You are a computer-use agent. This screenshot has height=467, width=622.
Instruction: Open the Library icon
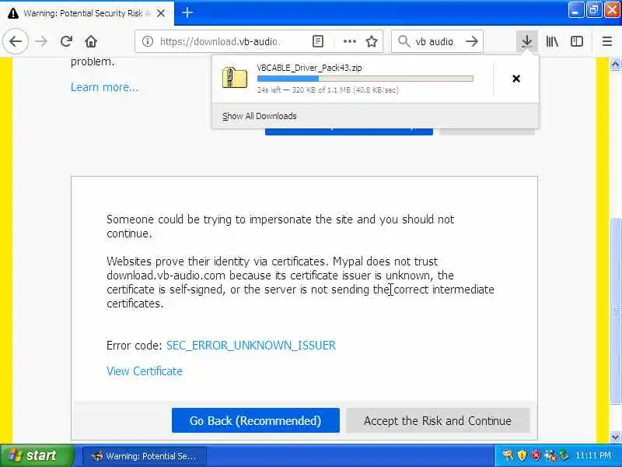[x=552, y=41]
